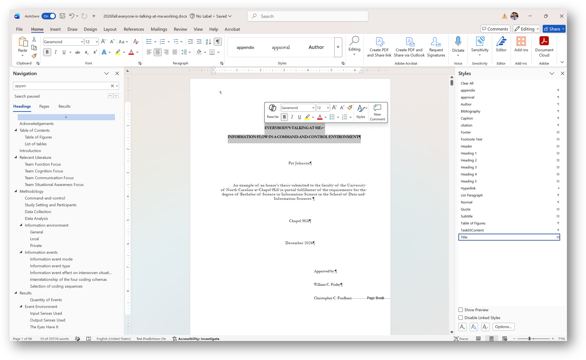The width and height of the screenshot is (586, 360).
Task: Check Disable Linked Styles
Action: click(x=461, y=318)
